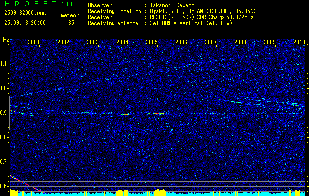Click the 0.8 frequency axis label
The height and width of the screenshot is (196, 309).
pos(3,137)
